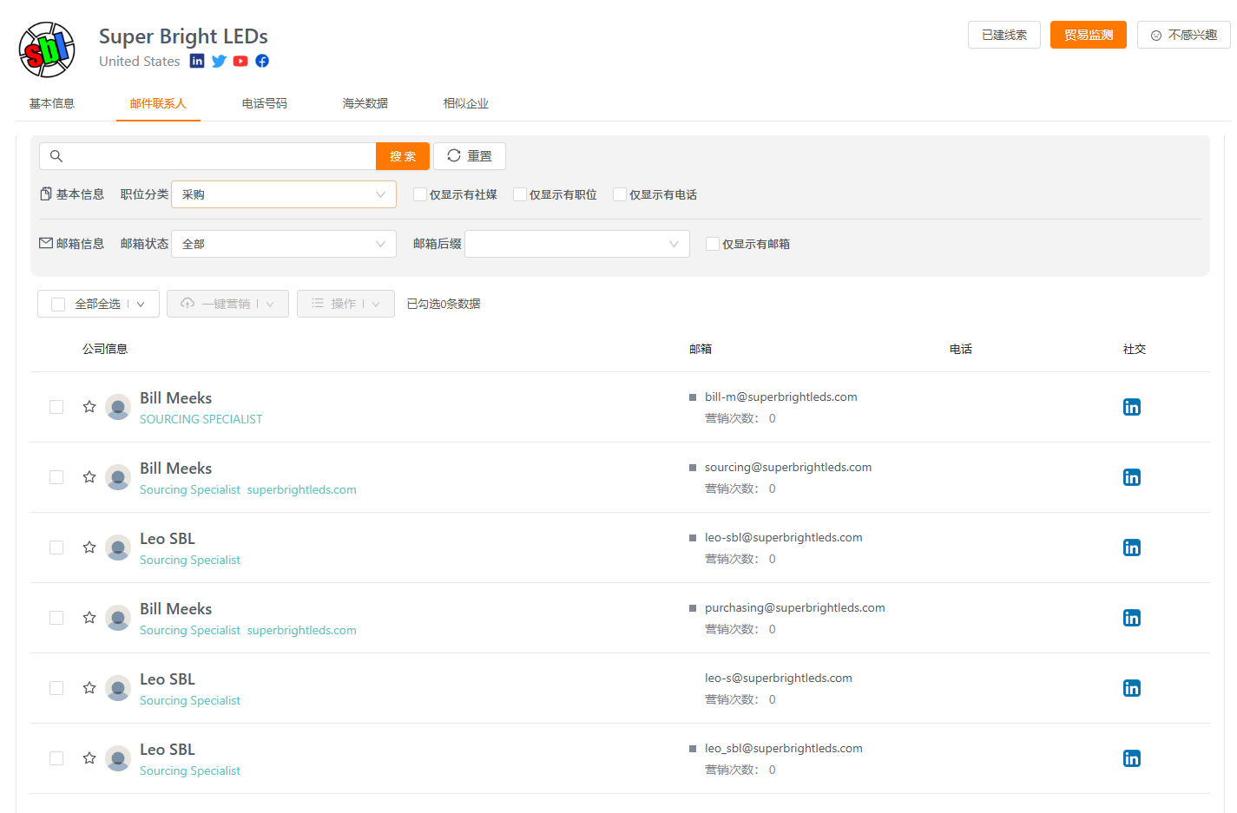Open Super Bright LEDs' LinkedIn page from header
1237x813 pixels.
click(197, 61)
